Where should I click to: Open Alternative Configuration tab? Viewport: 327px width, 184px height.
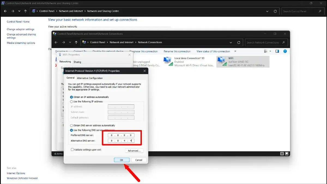click(90, 78)
